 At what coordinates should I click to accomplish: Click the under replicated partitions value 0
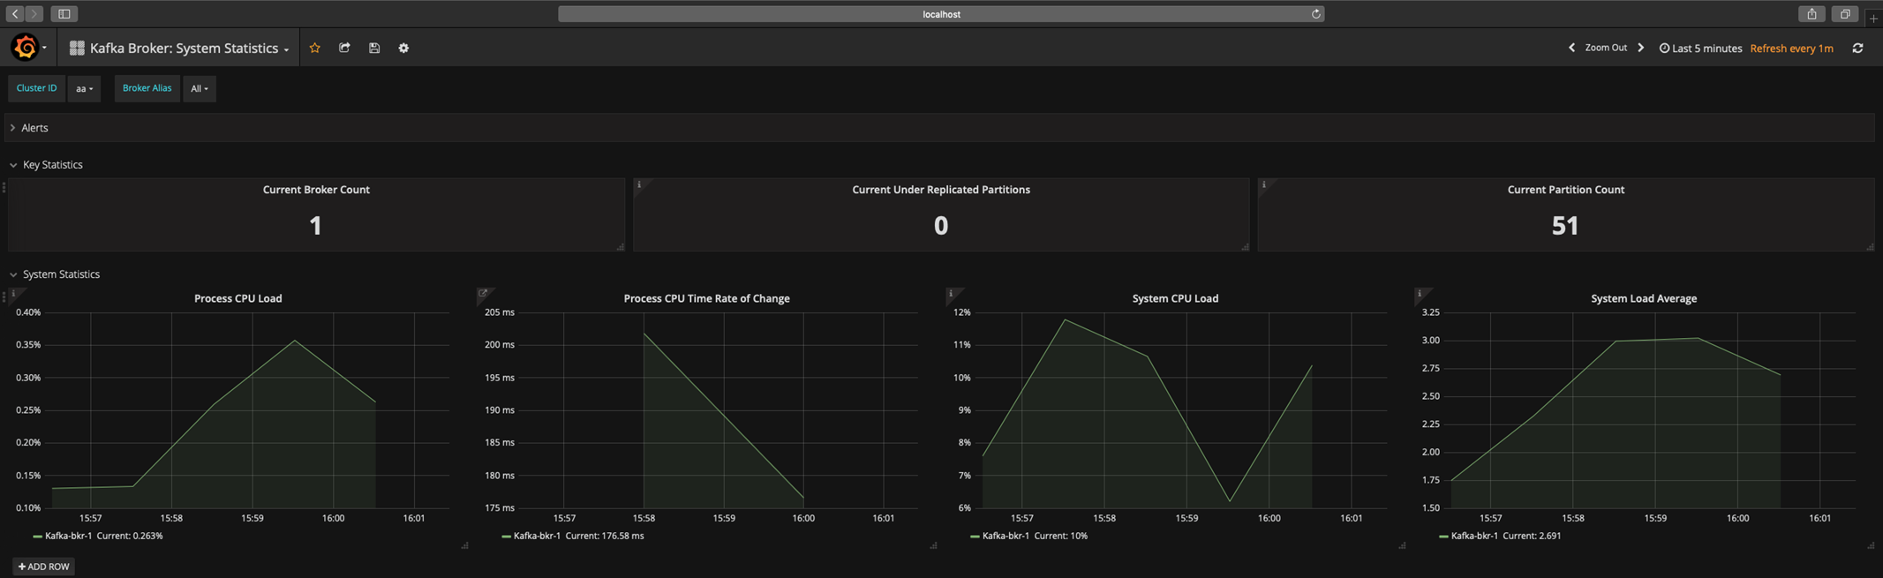tap(941, 226)
